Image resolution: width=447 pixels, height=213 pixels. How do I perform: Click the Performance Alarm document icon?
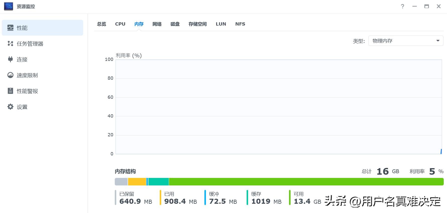pyautogui.click(x=10, y=91)
